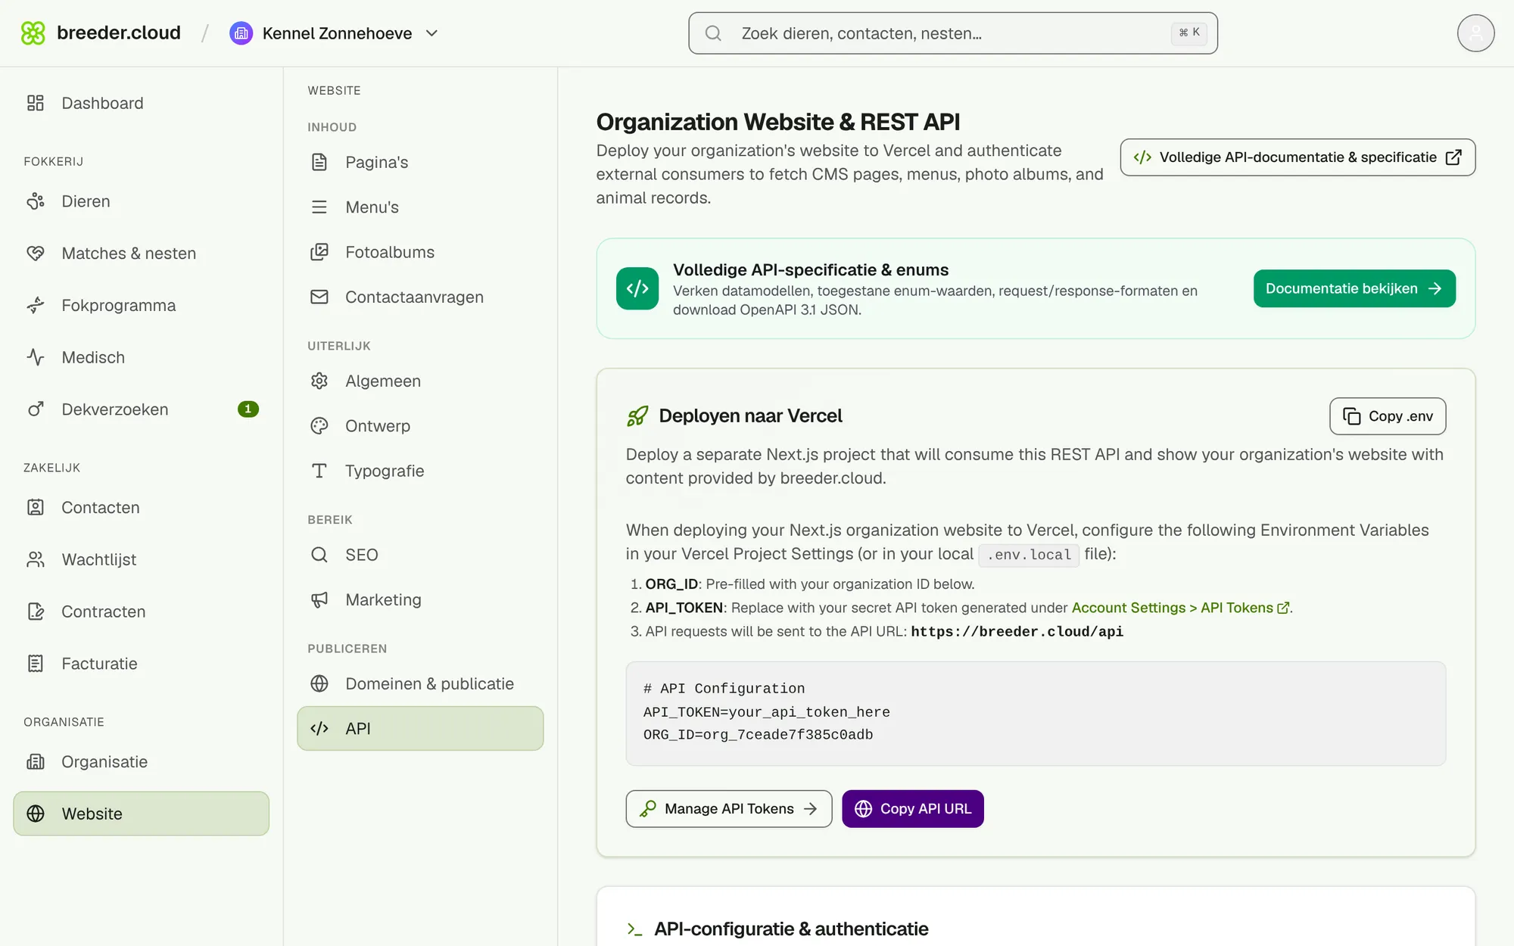The height and width of the screenshot is (946, 1514).
Task: Click the Documentatie bekijken button
Action: (x=1354, y=288)
